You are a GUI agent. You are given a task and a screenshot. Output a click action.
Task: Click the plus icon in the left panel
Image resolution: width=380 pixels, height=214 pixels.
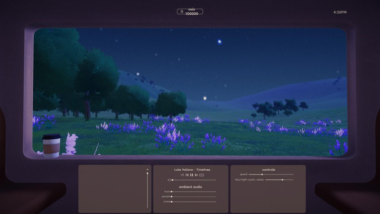point(147,169)
